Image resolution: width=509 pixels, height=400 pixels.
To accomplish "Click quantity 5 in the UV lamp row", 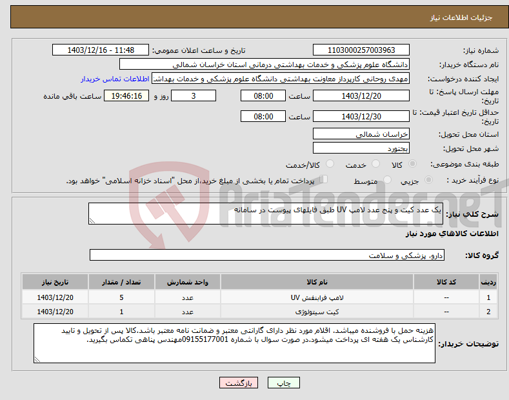I will click(121, 297).
